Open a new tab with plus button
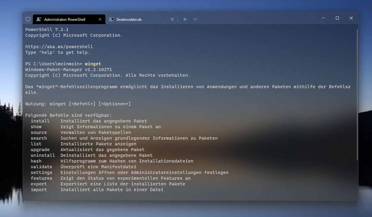 (x=185, y=19)
